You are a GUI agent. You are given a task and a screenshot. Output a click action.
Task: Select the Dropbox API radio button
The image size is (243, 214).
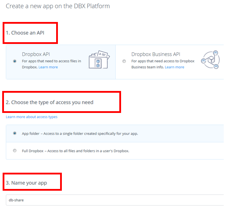click(x=14, y=61)
